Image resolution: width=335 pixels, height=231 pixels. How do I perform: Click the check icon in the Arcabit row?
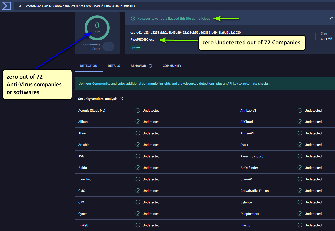pyautogui.click(x=138, y=145)
